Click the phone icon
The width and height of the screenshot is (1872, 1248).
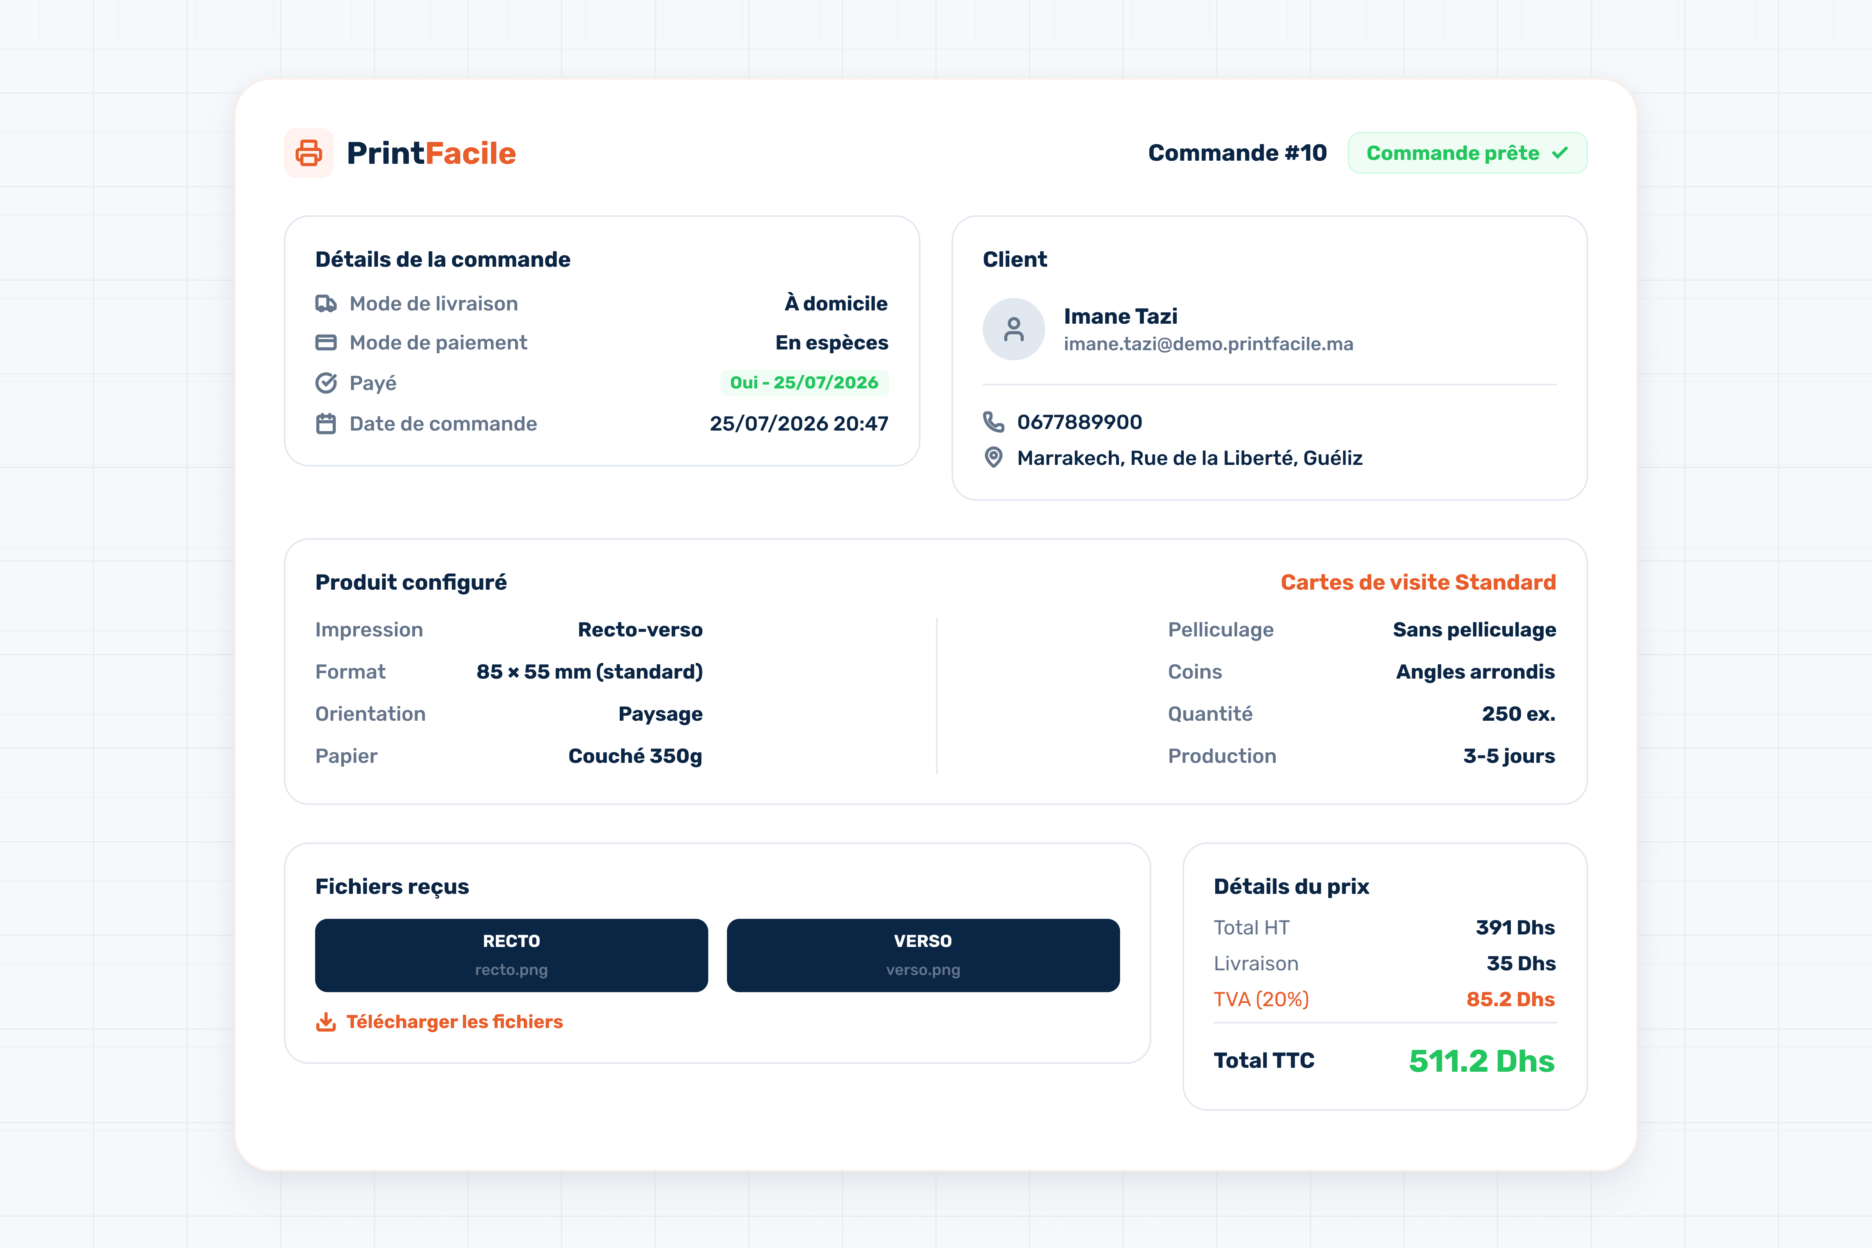[993, 422]
